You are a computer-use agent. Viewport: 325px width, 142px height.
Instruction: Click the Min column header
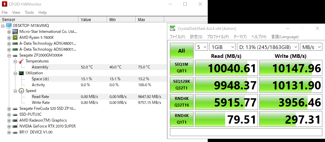click(122, 20)
